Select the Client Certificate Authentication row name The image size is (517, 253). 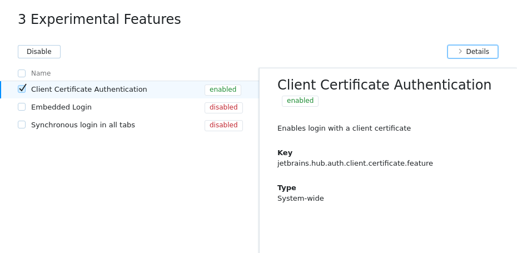(x=89, y=90)
